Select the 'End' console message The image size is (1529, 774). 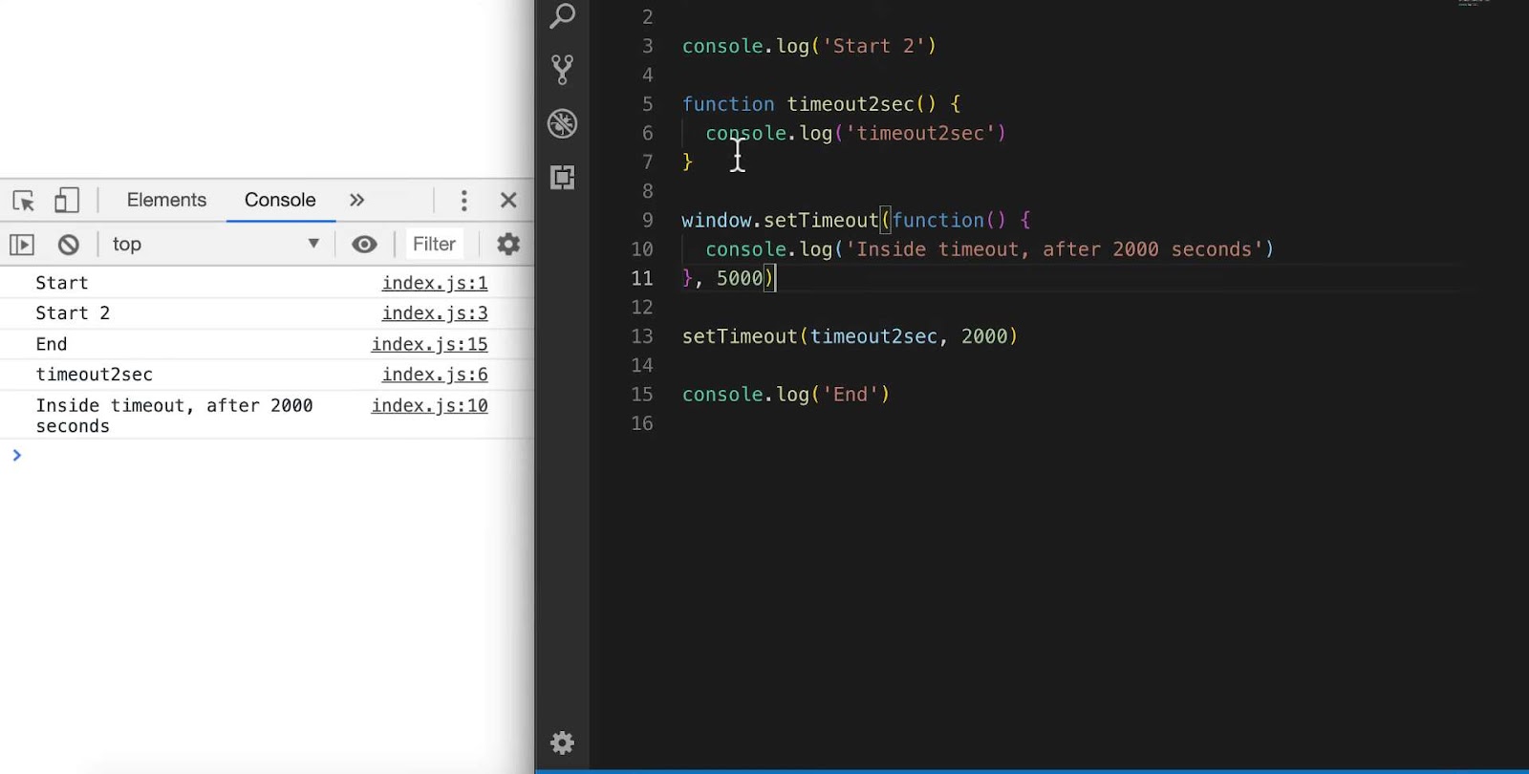click(x=52, y=344)
